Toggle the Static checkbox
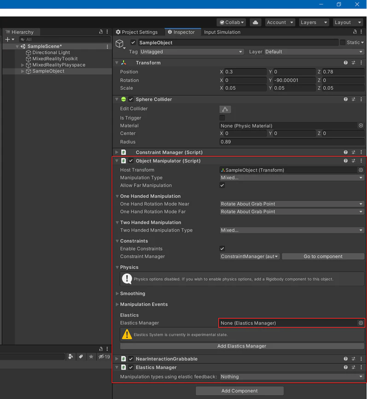This screenshot has height=399, width=367. click(343, 42)
